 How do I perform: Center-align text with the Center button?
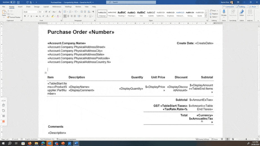point(68,16)
